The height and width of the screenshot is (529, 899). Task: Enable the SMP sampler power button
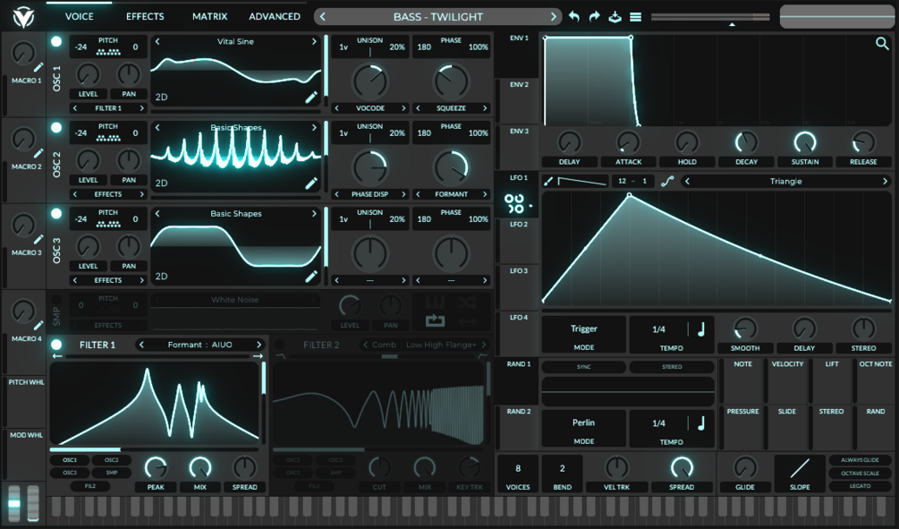[x=56, y=300]
